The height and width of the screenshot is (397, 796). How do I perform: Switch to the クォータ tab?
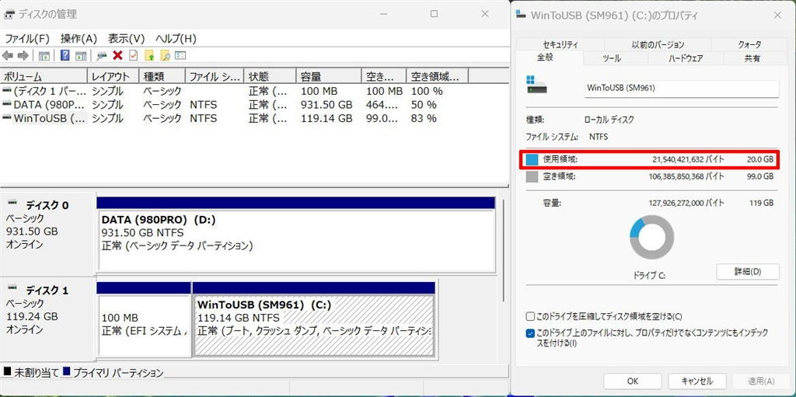click(x=750, y=45)
